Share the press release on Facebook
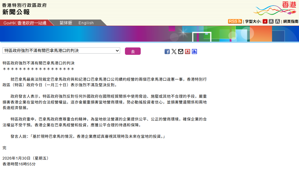The height and width of the screenshot is (170, 299). 167,51
